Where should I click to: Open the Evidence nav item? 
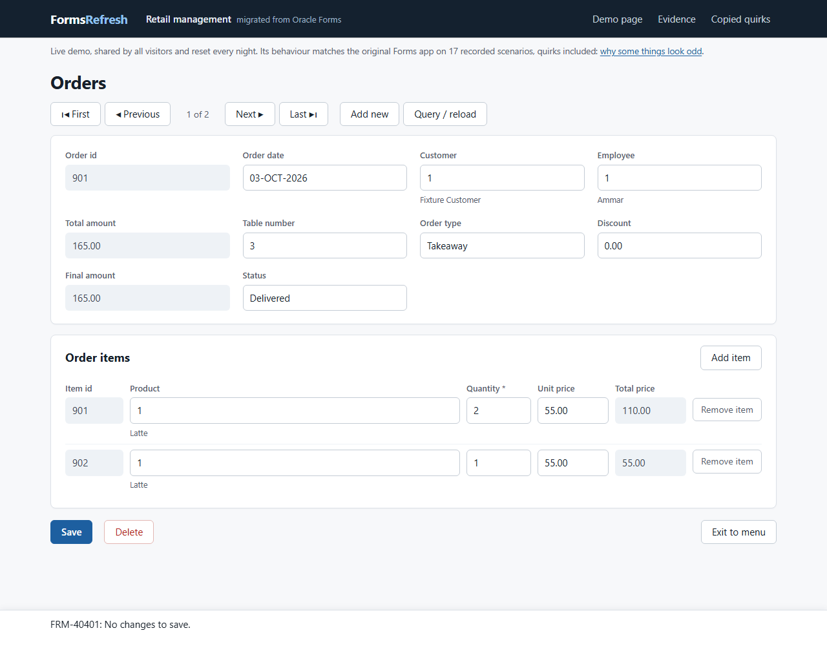coord(676,19)
